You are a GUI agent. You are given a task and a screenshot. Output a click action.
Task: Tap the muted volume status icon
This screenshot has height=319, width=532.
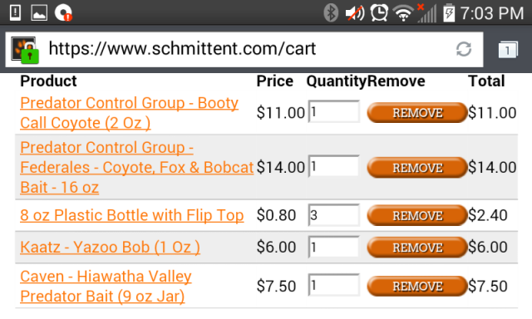point(355,13)
